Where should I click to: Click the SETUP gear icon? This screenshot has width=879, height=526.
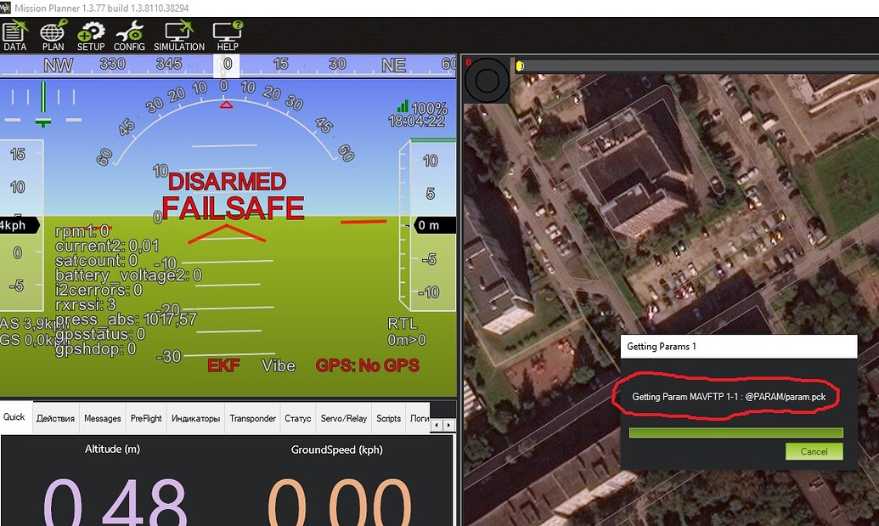point(91,36)
